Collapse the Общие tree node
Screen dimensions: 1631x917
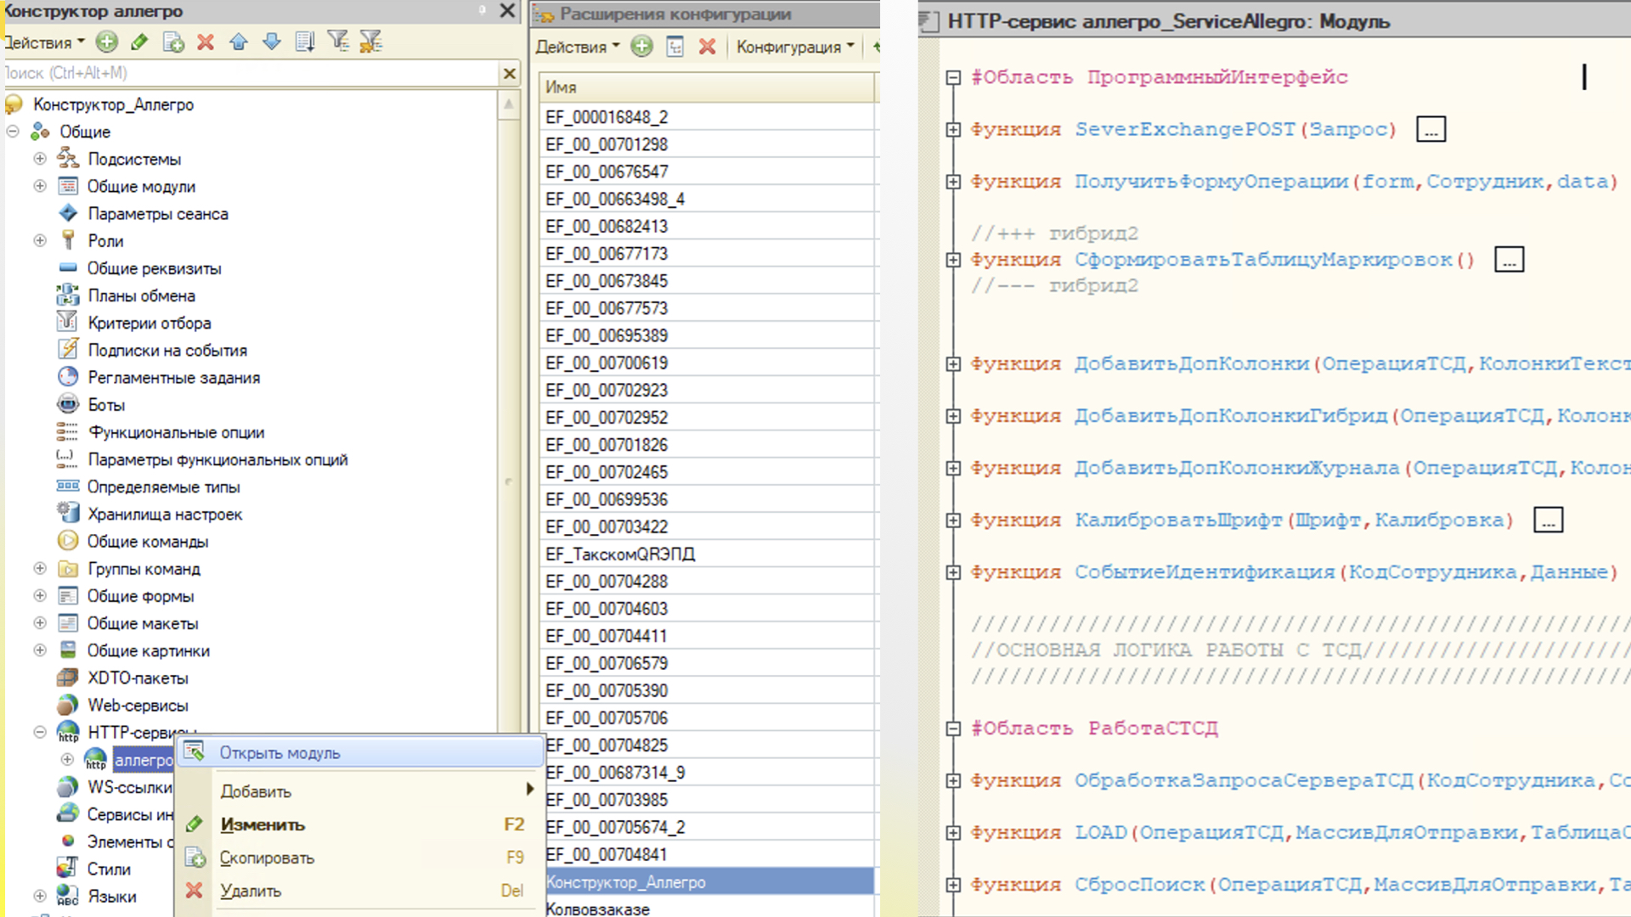click(13, 132)
